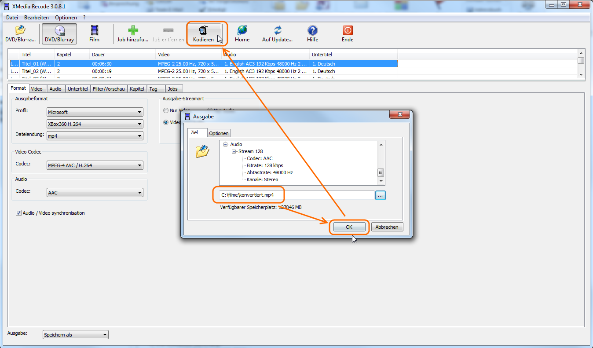Collapse the Stream 128 tree node
Image resolution: width=593 pixels, height=348 pixels.
pyautogui.click(x=234, y=151)
